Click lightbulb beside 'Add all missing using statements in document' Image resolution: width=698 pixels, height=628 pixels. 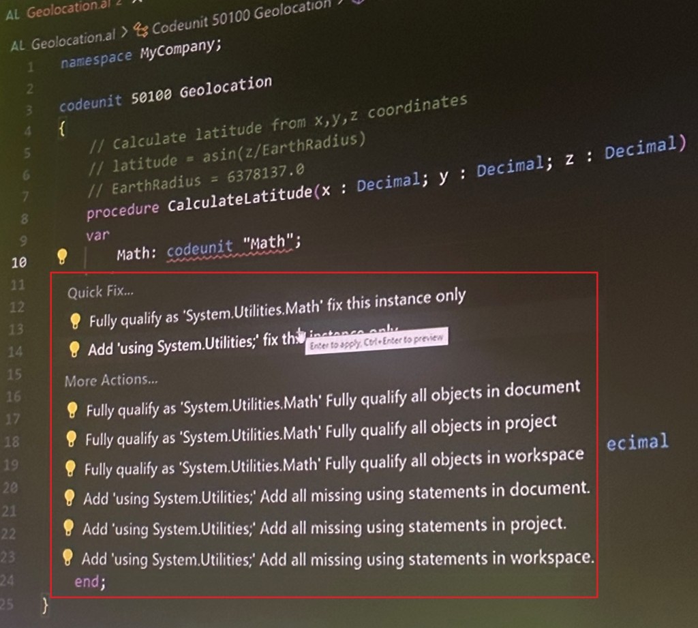pos(68,498)
